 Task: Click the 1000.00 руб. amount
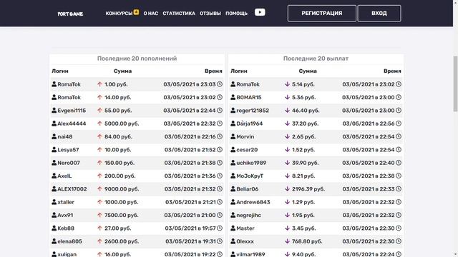click(x=121, y=202)
